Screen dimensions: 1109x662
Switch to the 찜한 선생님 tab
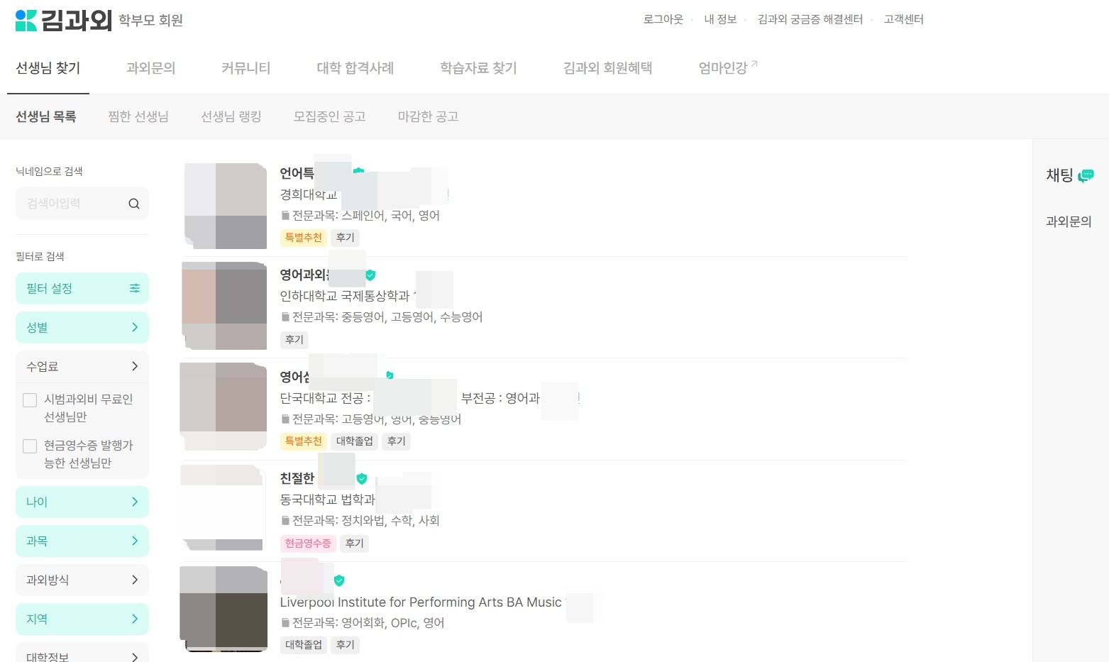pyautogui.click(x=138, y=116)
